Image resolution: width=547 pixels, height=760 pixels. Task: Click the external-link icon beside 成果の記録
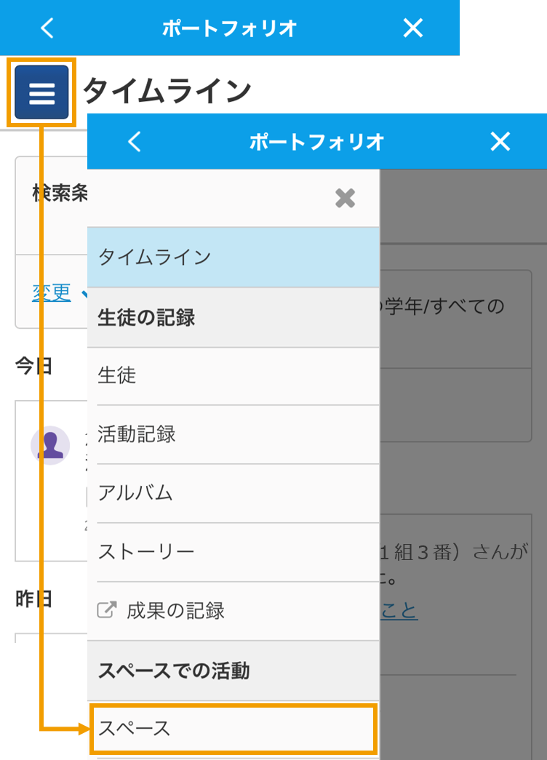click(x=107, y=609)
